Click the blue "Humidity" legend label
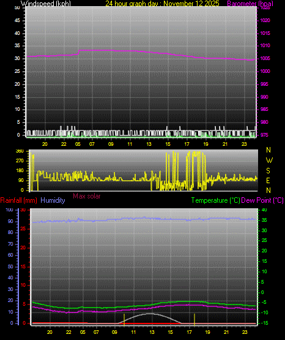The height and width of the screenshot is (340, 285). (x=53, y=200)
